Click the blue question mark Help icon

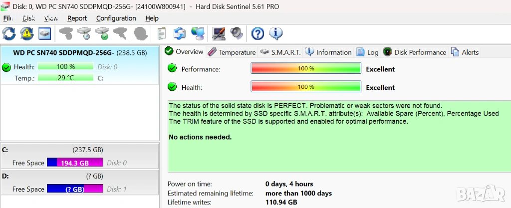click(257, 33)
